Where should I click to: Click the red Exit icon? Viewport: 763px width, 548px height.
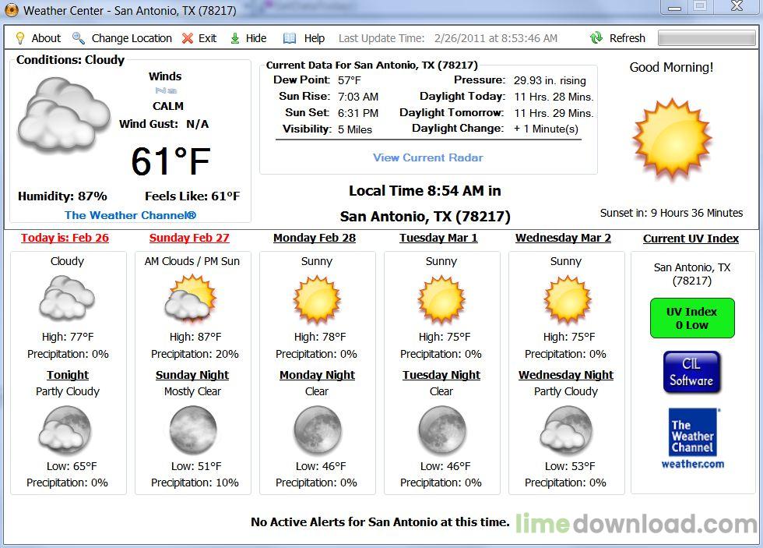pos(188,38)
